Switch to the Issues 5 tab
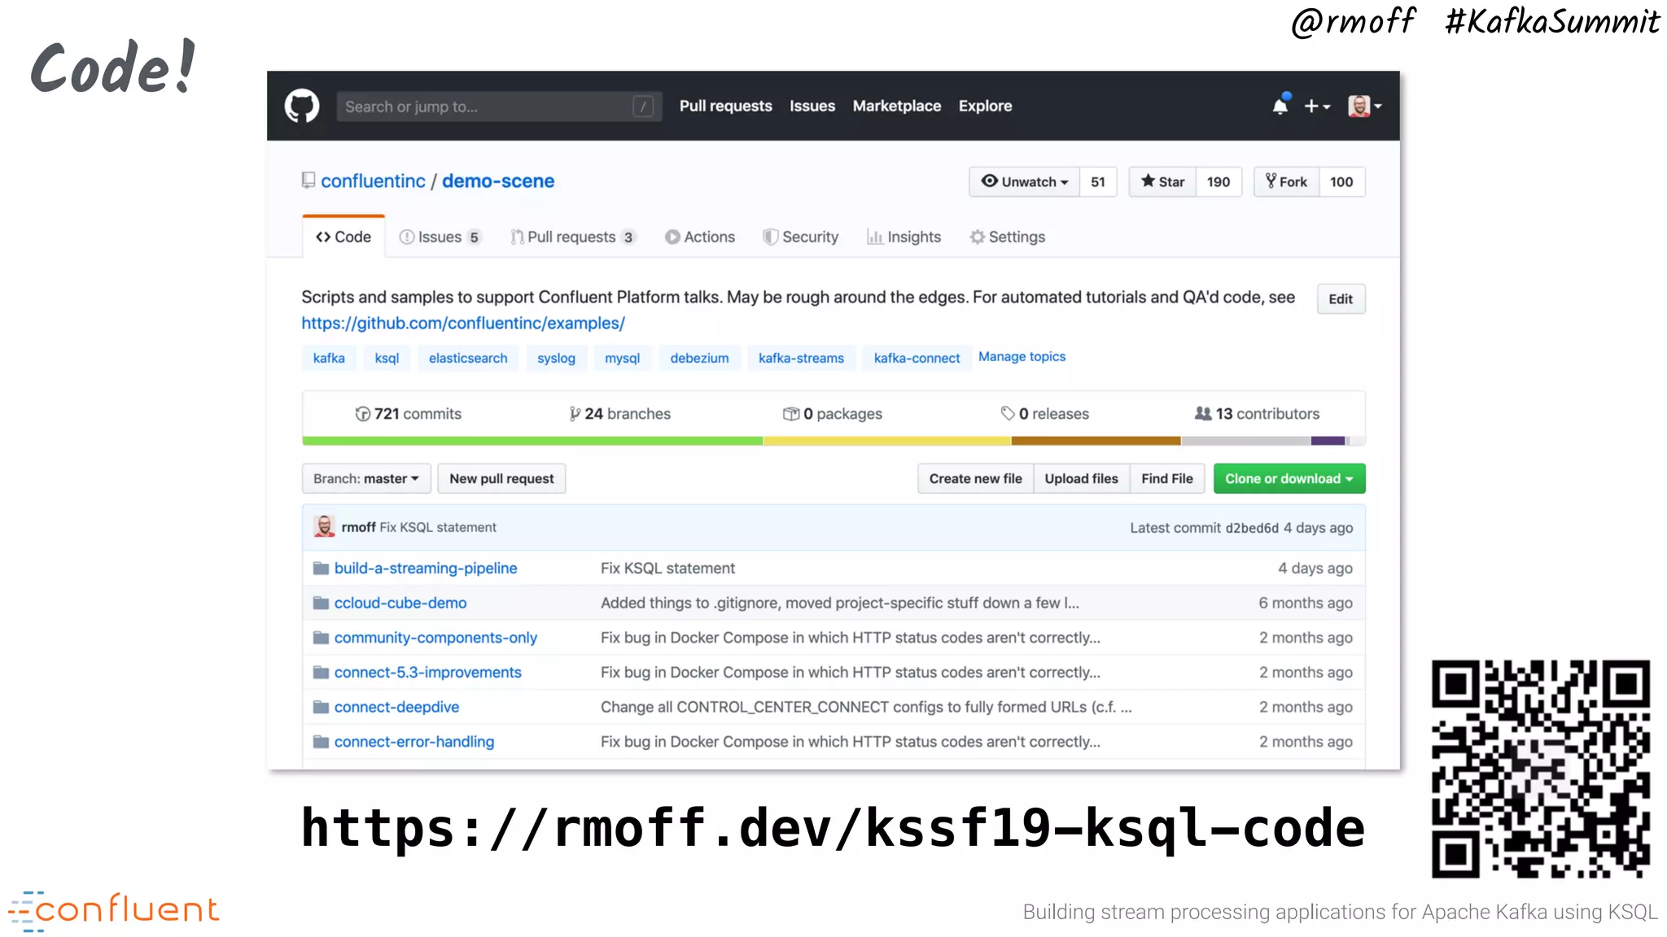Screen dimensions: 1667x937 point(440,237)
